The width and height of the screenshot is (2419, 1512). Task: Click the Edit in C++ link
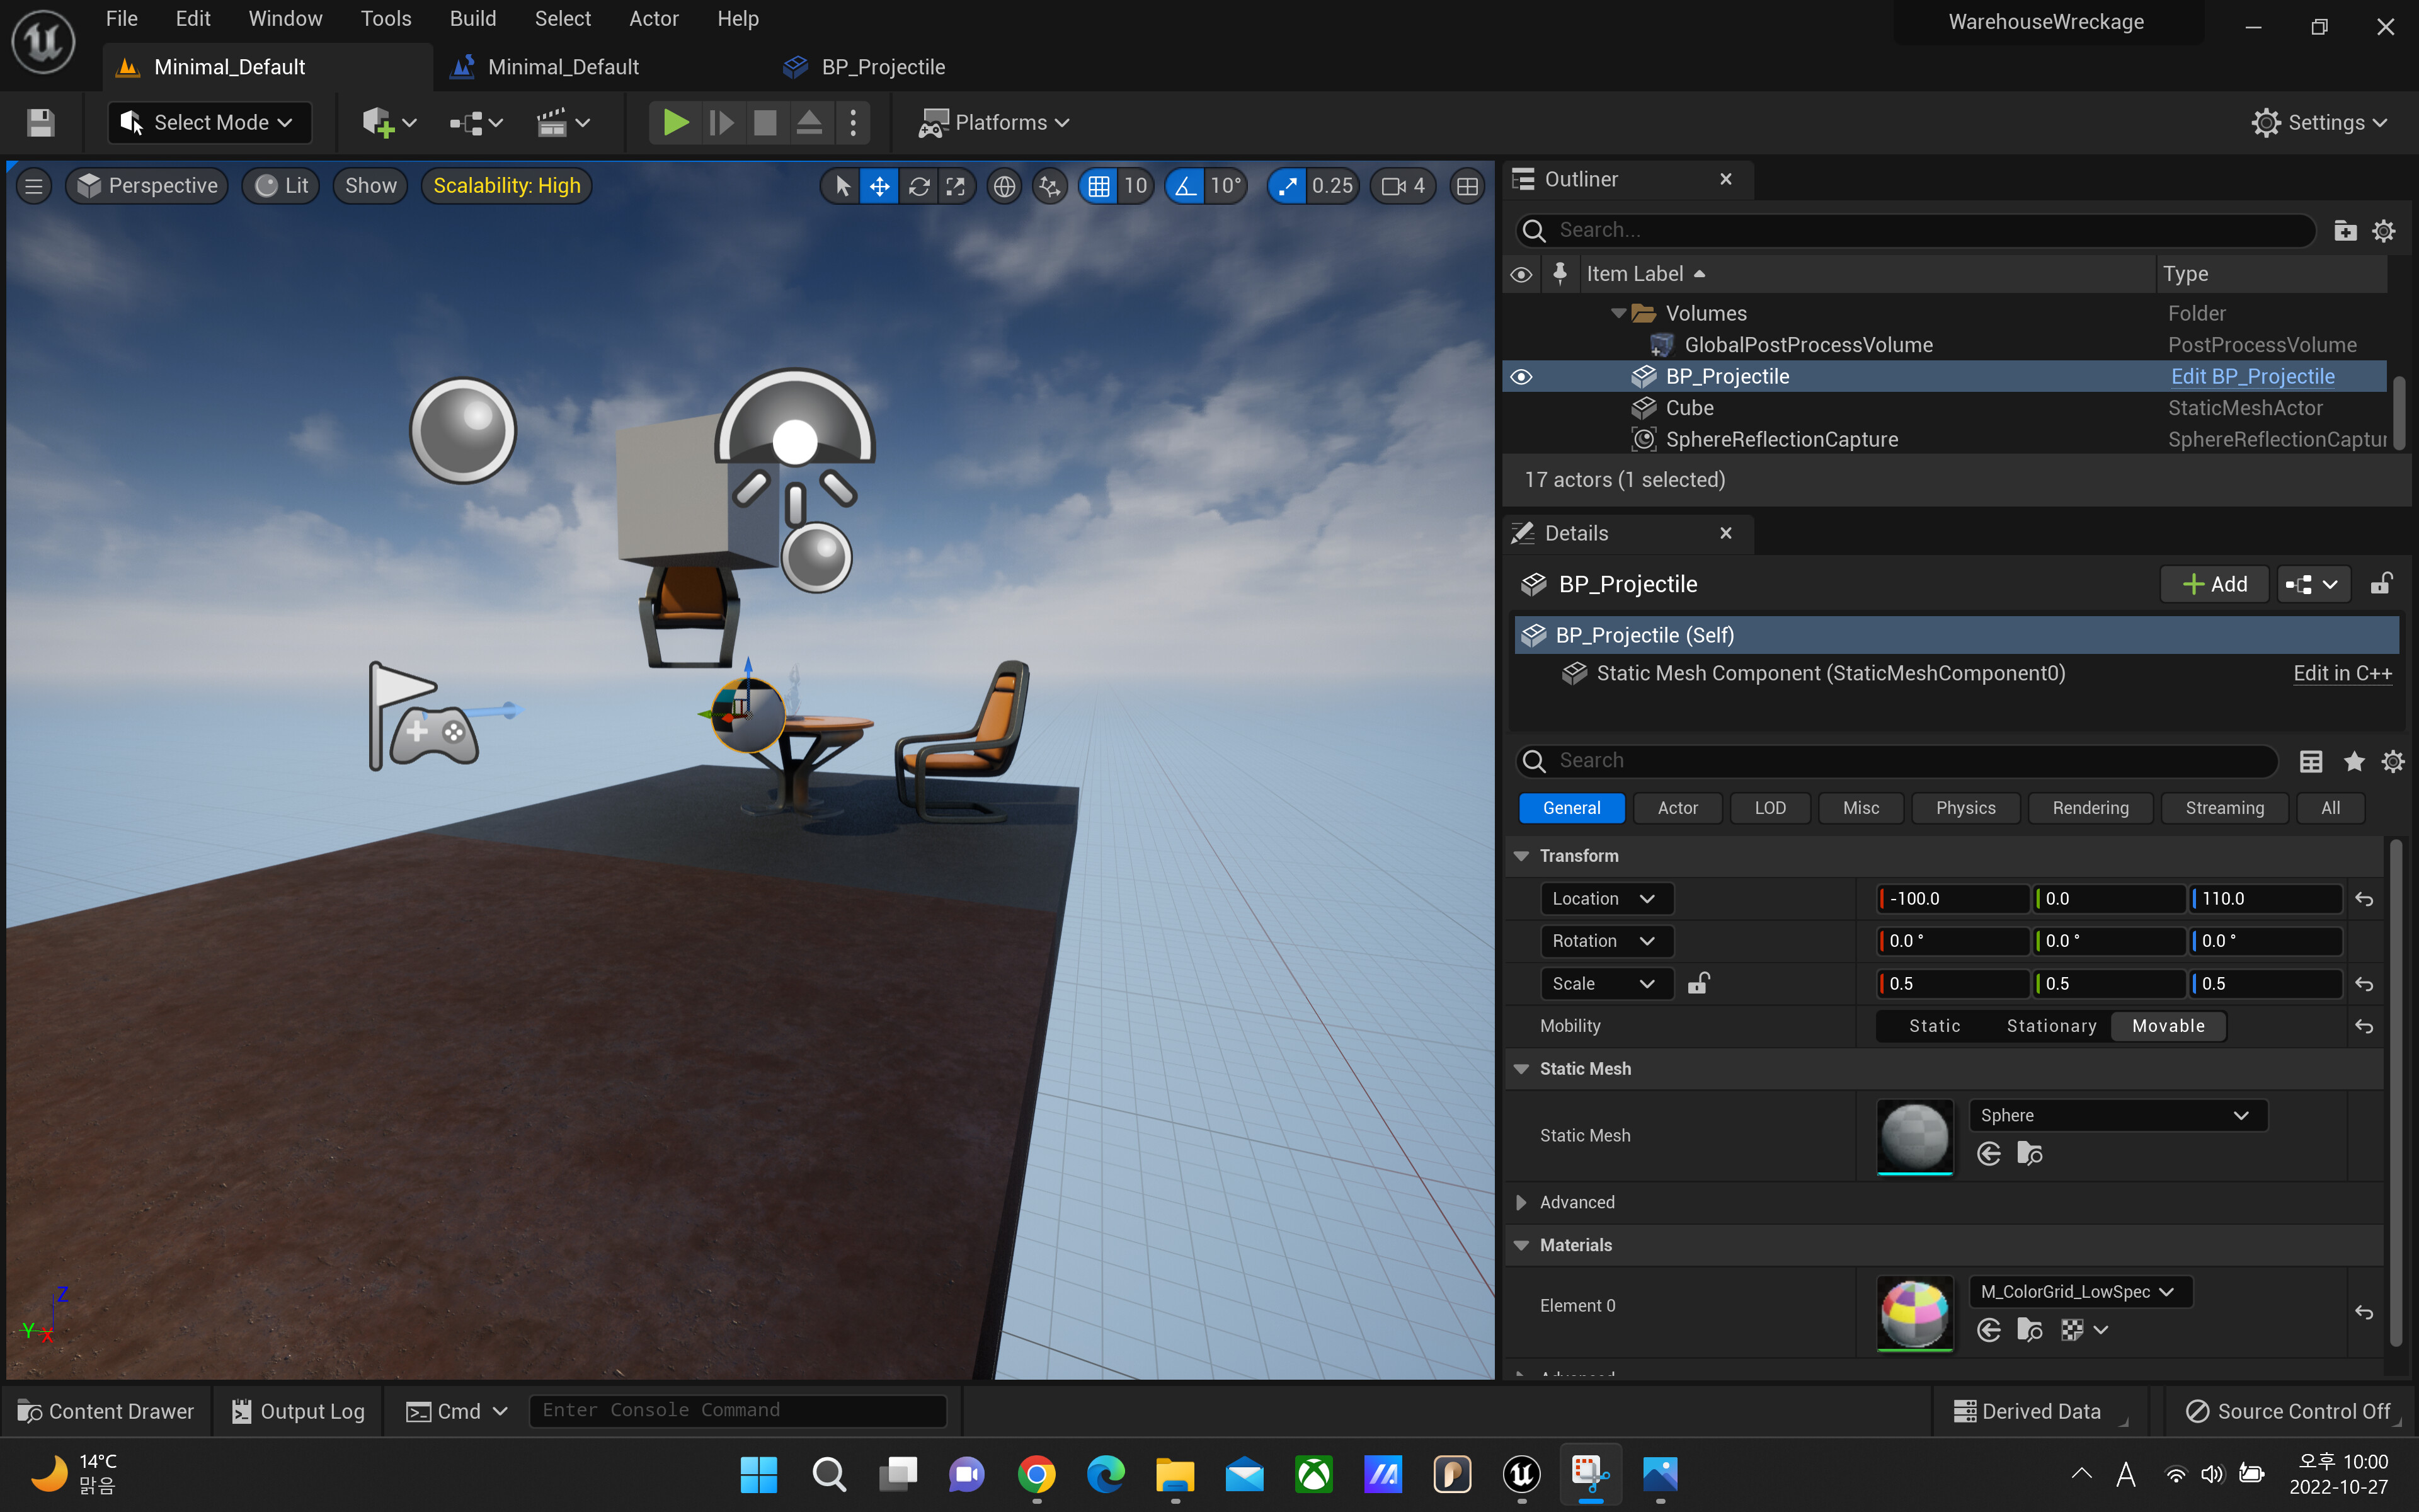pyautogui.click(x=2341, y=673)
